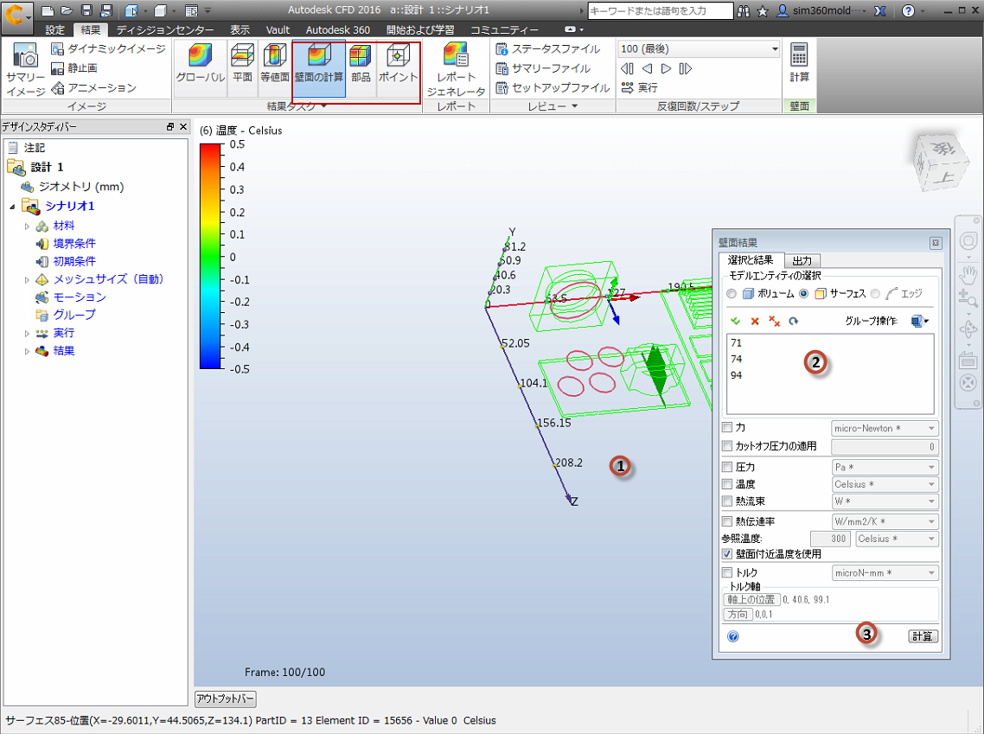Enable cutoff pressure checkbox

click(x=727, y=446)
